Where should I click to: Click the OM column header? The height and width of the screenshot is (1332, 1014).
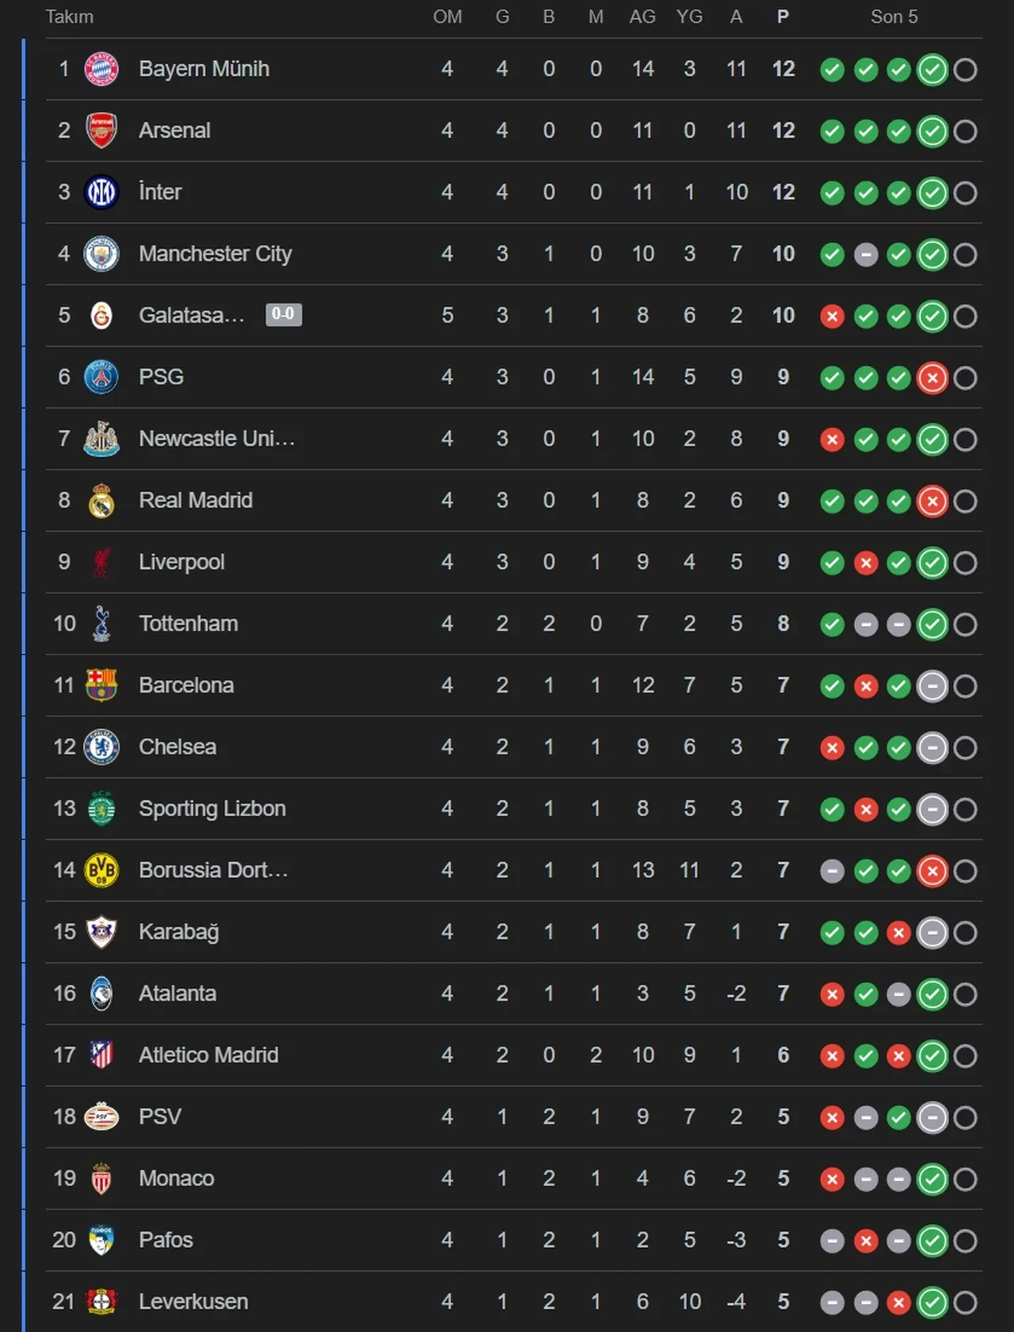pos(447,17)
